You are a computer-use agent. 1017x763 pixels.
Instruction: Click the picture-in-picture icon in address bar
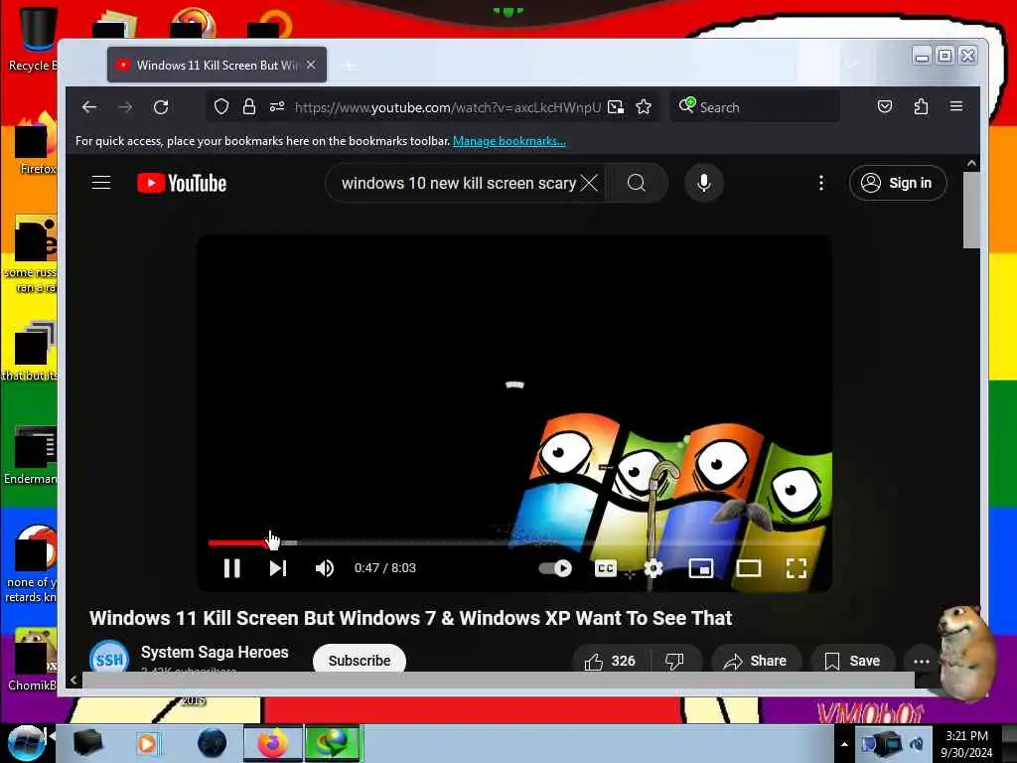(x=616, y=107)
